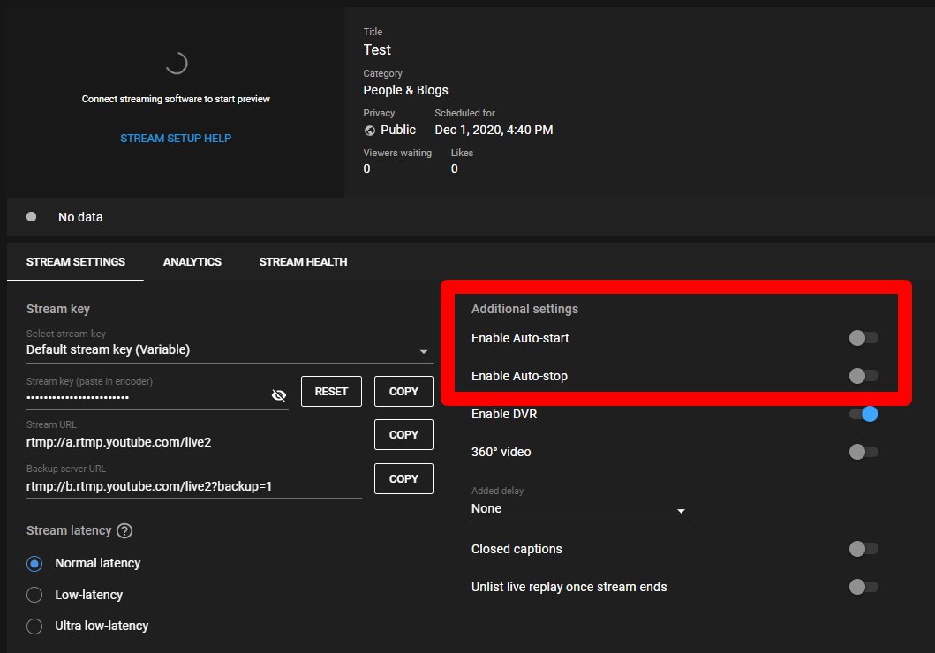The width and height of the screenshot is (935, 653).
Task: Reveal stream key with the eye icon
Action: coord(278,396)
